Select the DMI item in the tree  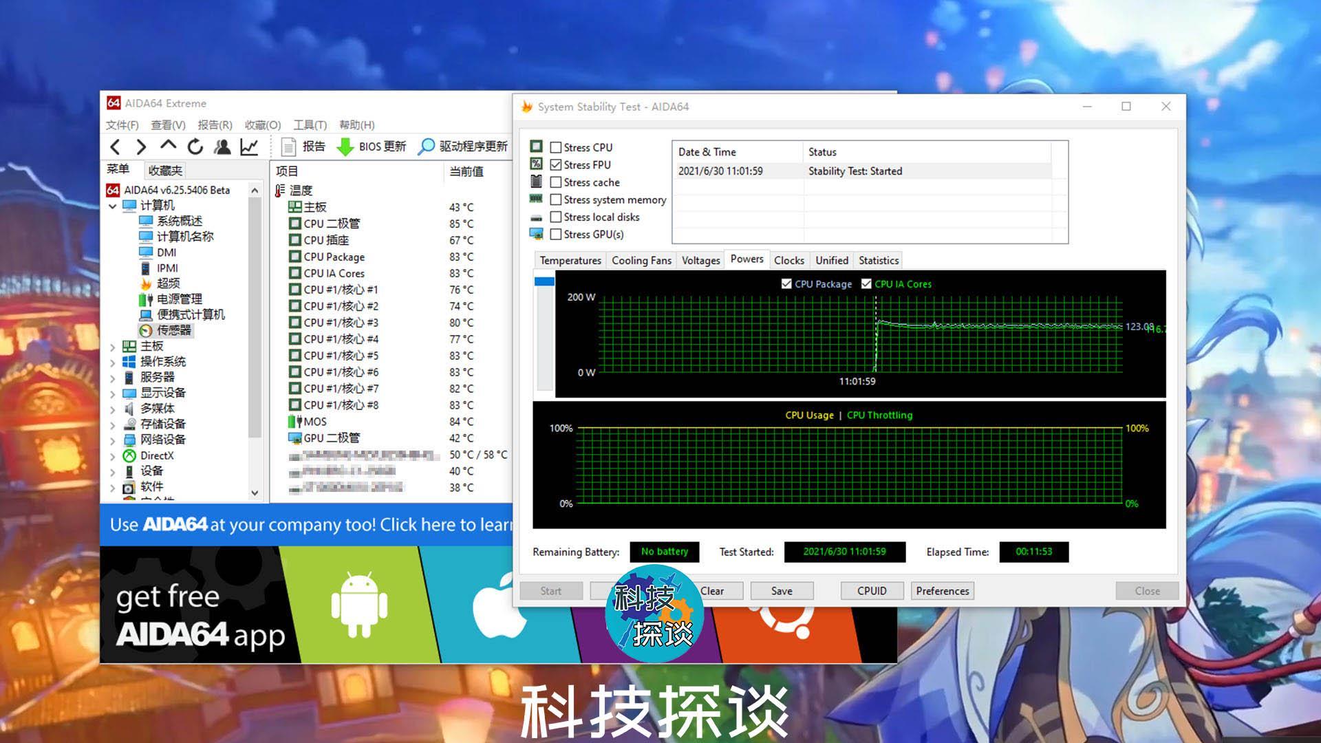167,252
